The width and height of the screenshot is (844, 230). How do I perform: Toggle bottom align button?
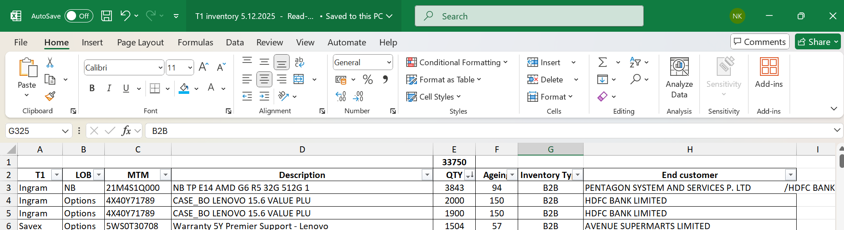coord(281,62)
